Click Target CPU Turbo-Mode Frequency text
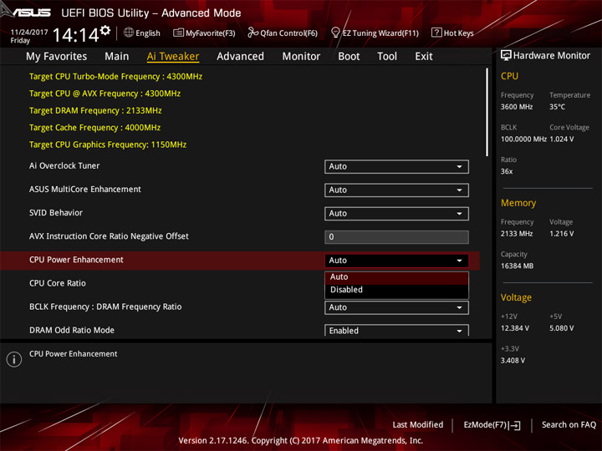602x451 pixels. (115, 77)
